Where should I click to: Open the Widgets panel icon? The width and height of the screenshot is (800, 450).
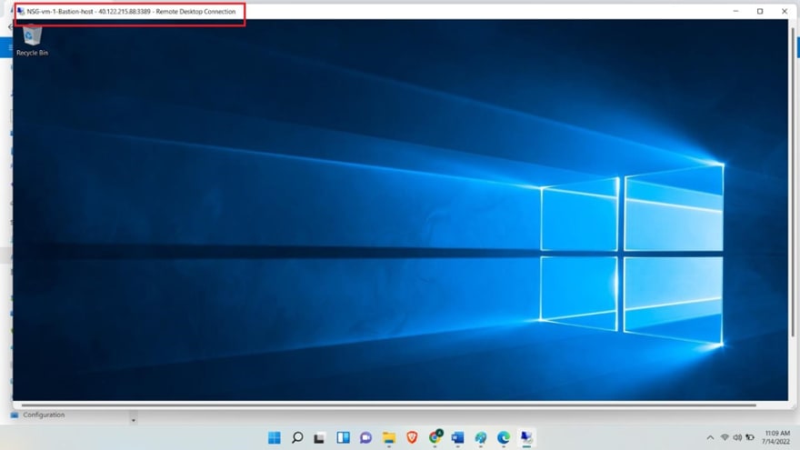[343, 437]
